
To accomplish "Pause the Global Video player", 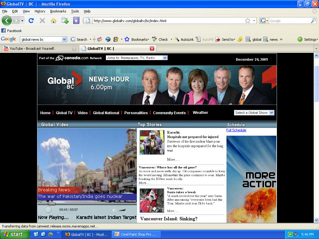I will tap(48, 210).
